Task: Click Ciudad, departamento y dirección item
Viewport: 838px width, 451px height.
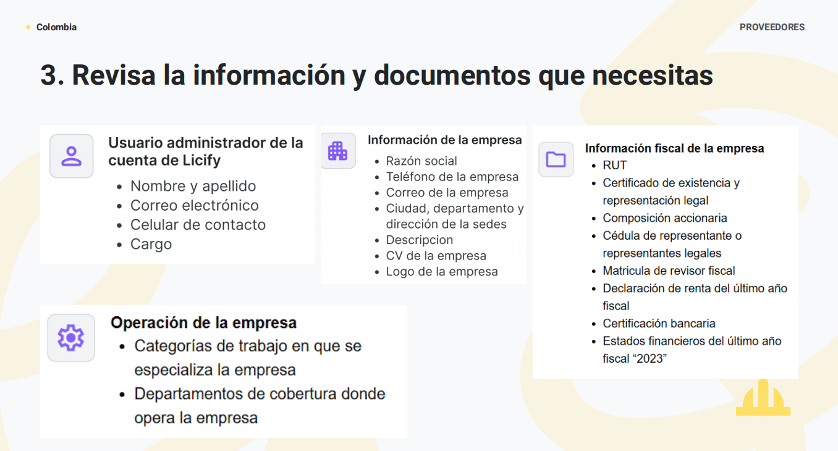Action: click(x=455, y=216)
